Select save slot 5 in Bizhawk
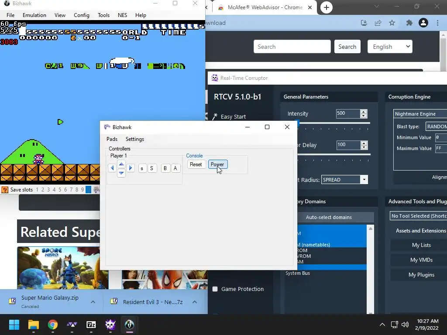The width and height of the screenshot is (447, 335). [x=60, y=190]
